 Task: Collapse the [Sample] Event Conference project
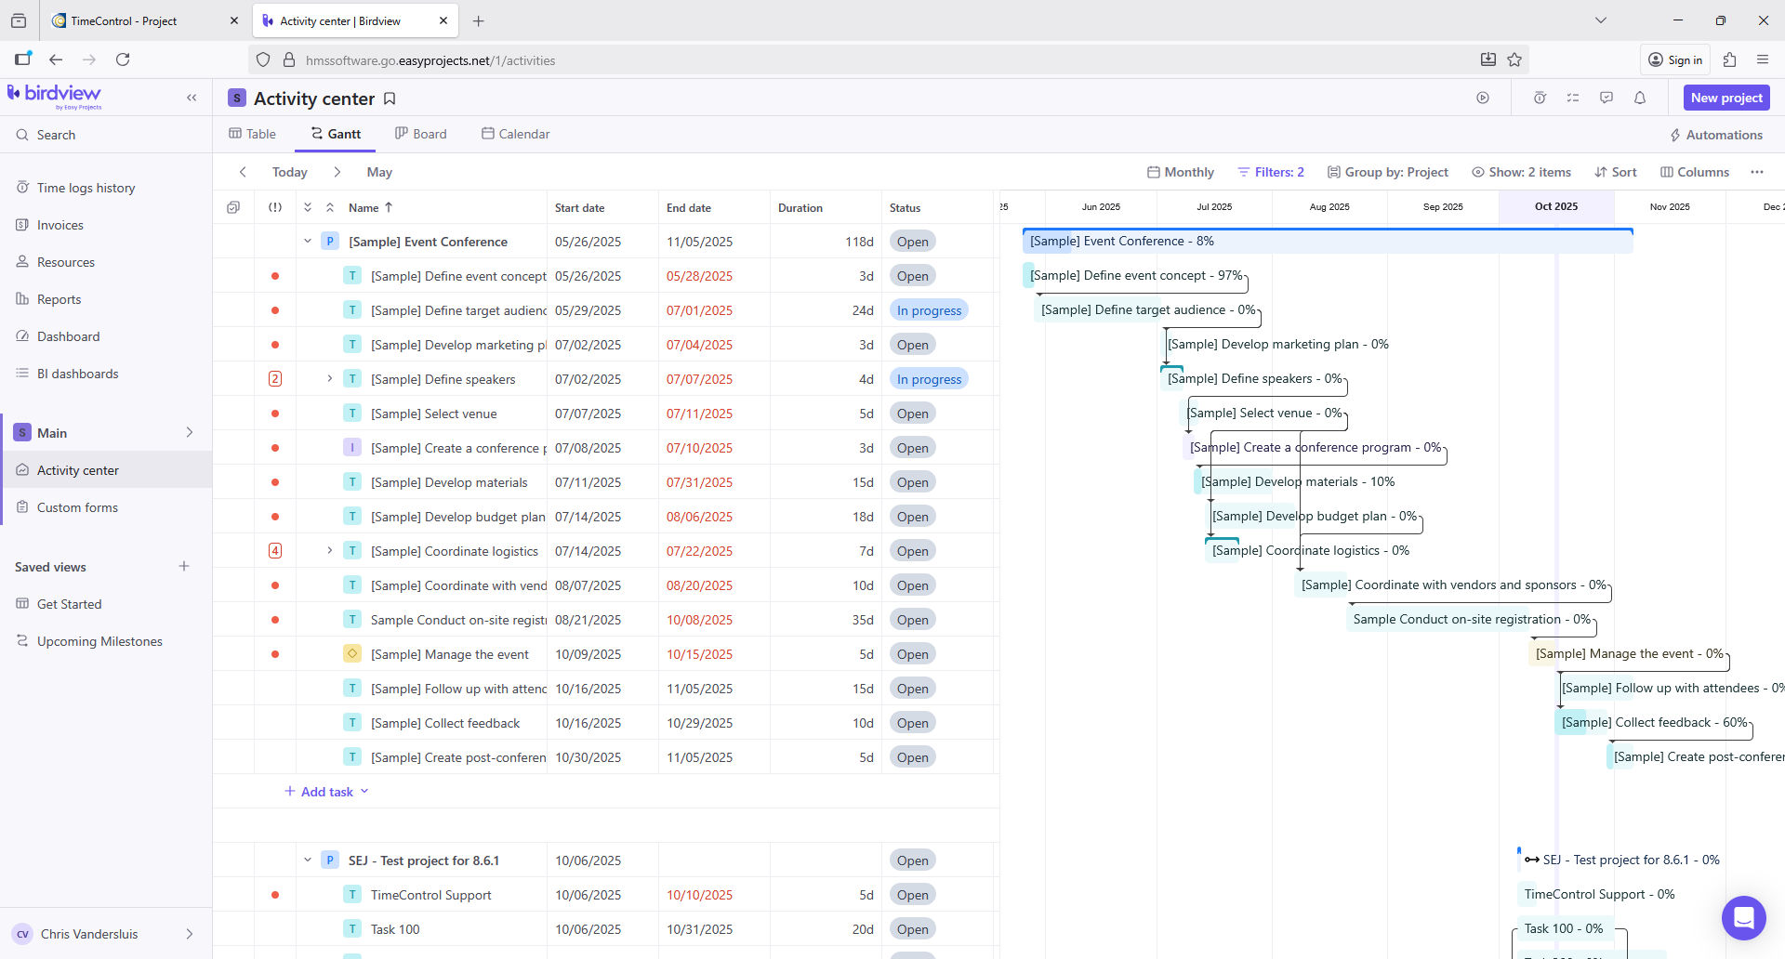click(308, 242)
